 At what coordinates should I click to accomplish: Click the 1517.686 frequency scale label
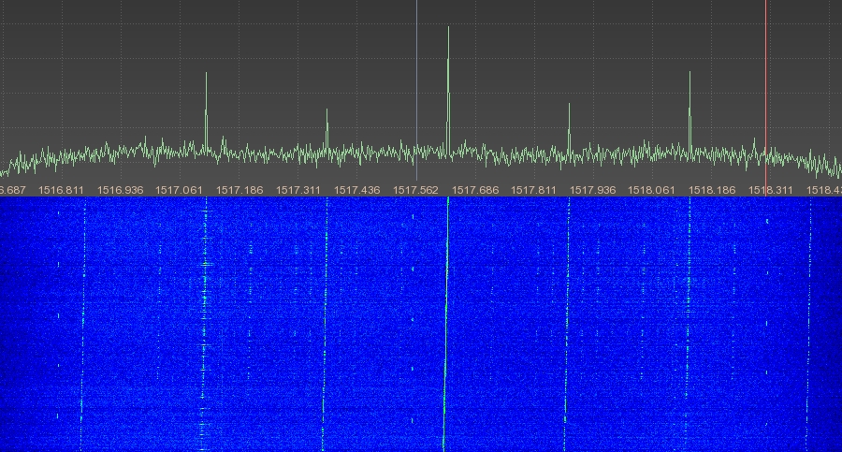(x=474, y=190)
